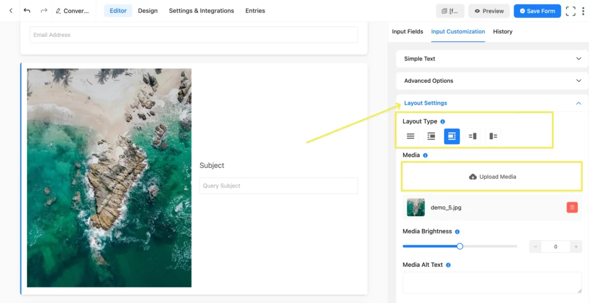Delete demo_5.jpg with trash icon
This screenshot has width=589, height=303.
572,207
